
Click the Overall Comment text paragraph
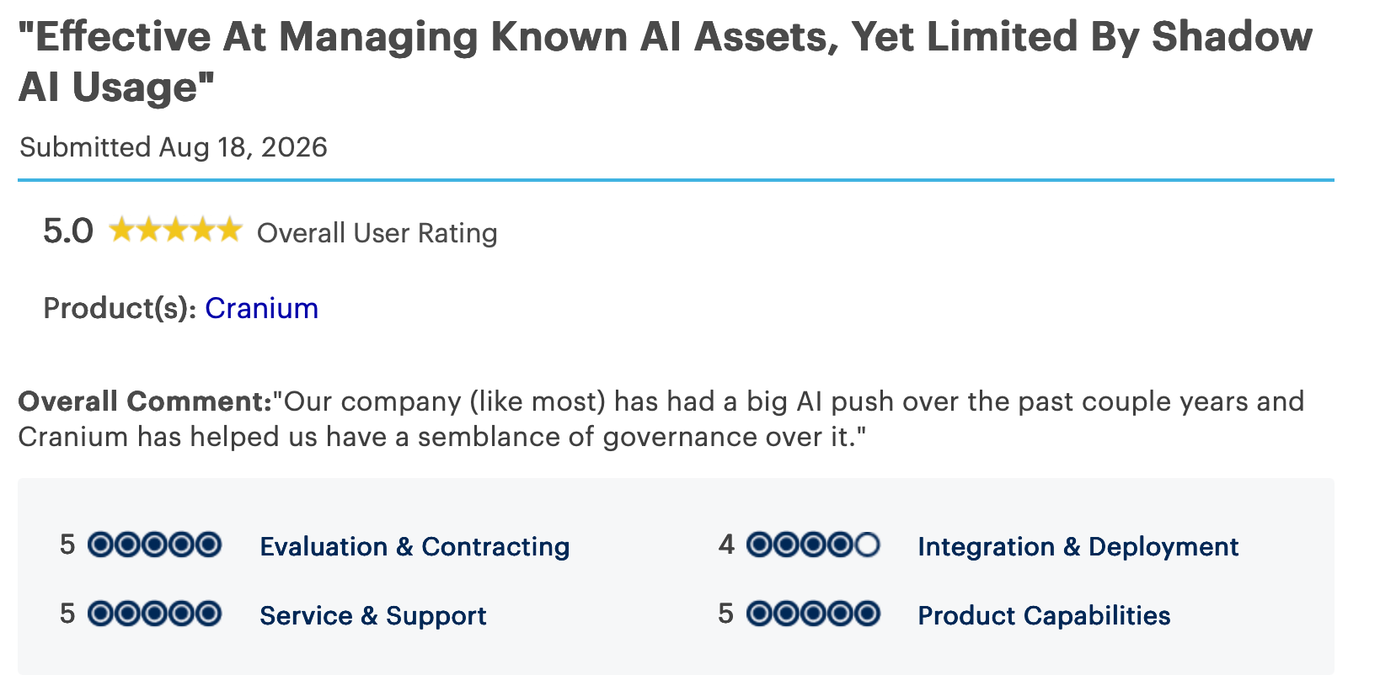(661, 419)
